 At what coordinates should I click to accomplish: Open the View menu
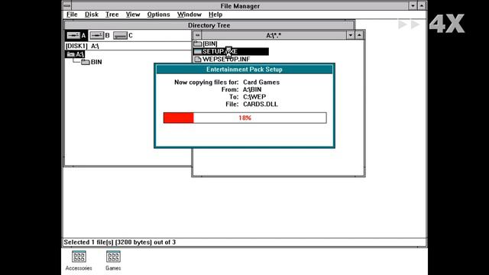[x=133, y=15]
